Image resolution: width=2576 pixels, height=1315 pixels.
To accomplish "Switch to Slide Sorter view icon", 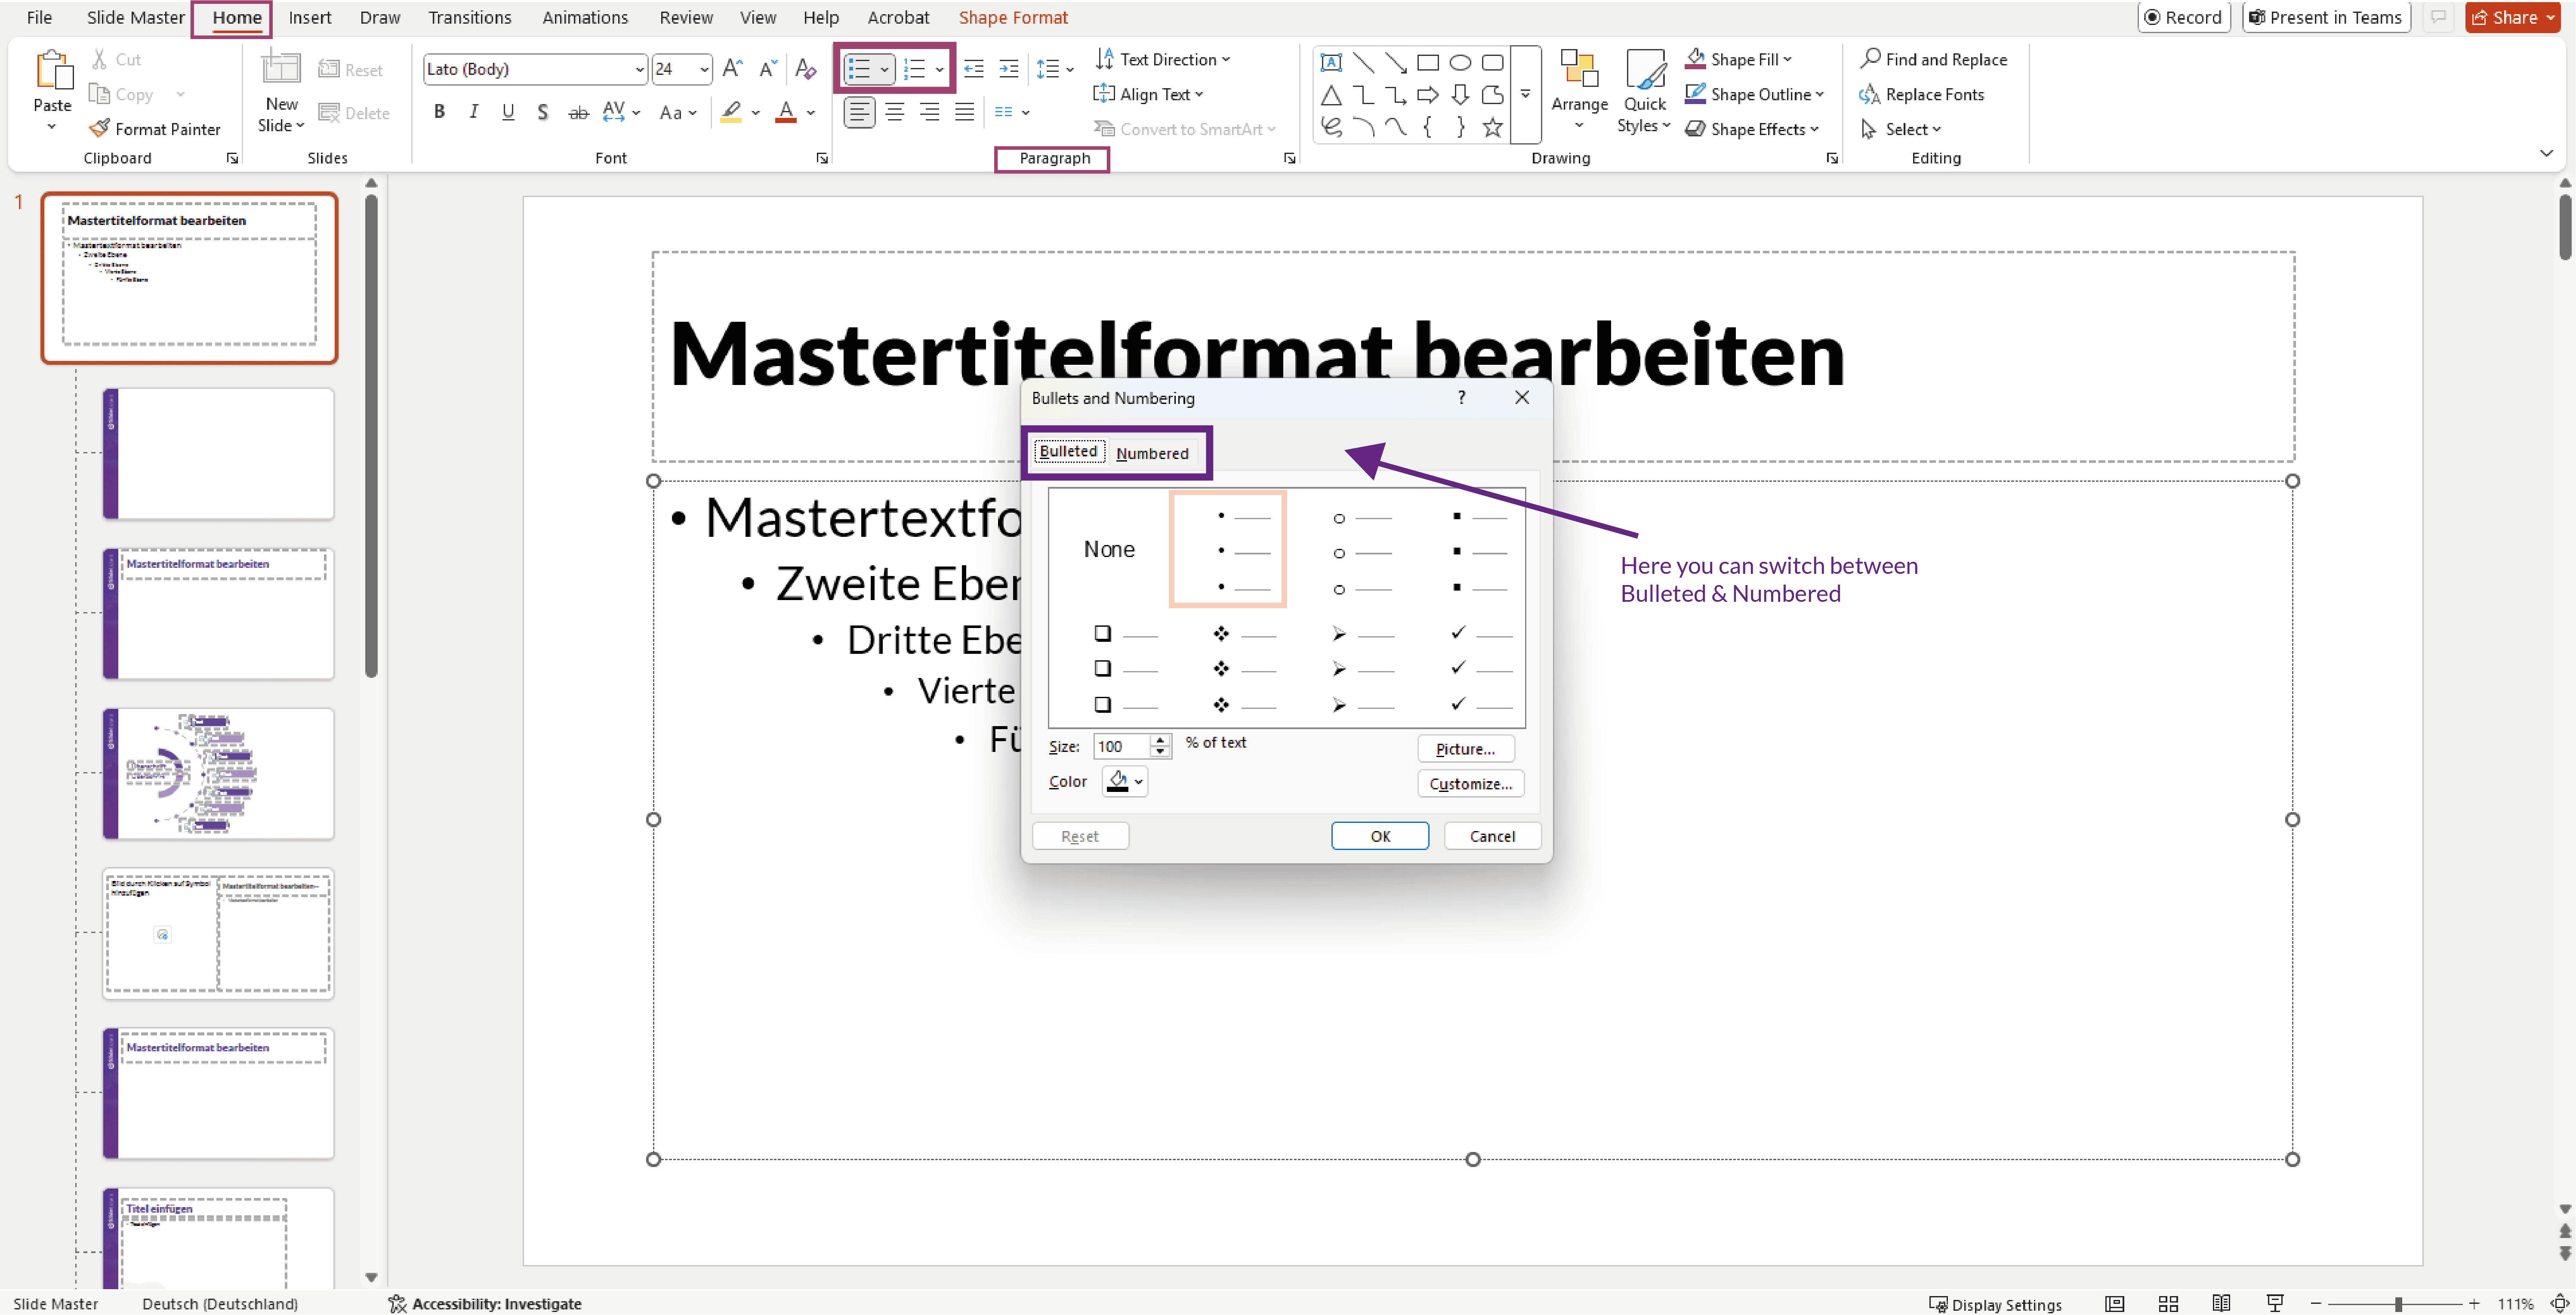I will 2168,1303.
